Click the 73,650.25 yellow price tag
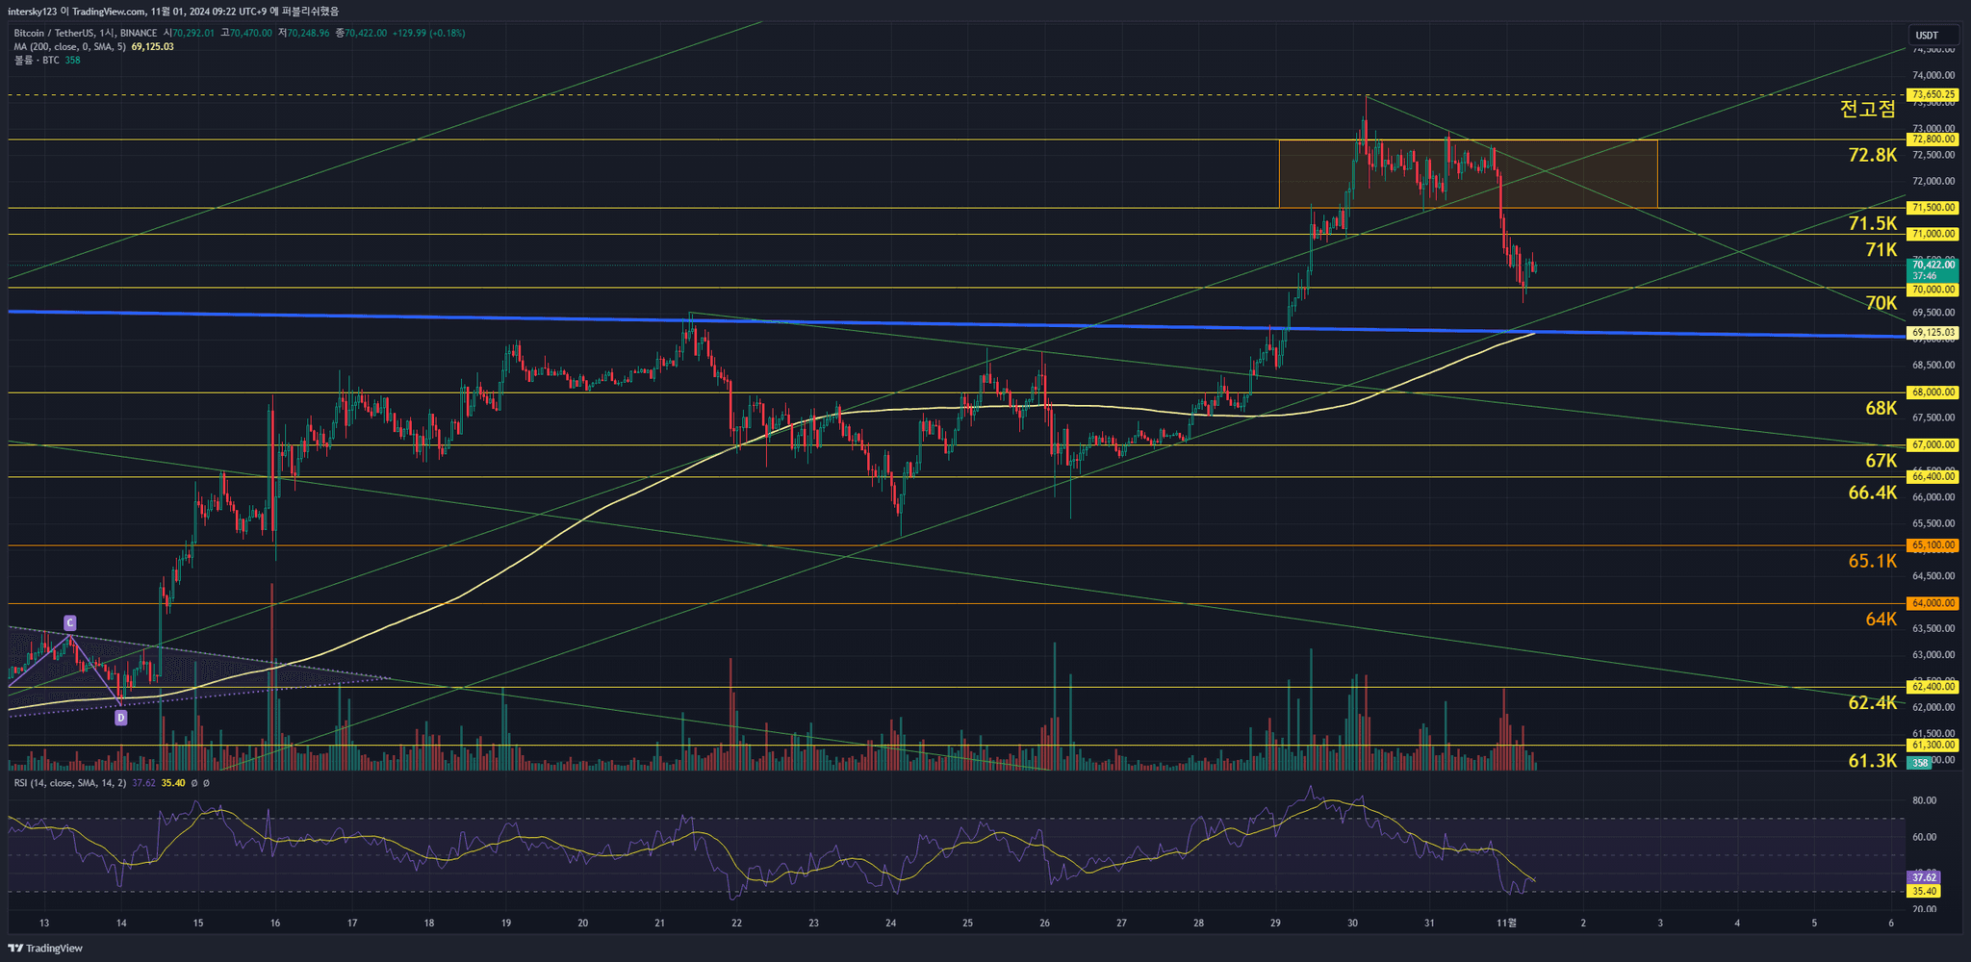 coord(1933,95)
